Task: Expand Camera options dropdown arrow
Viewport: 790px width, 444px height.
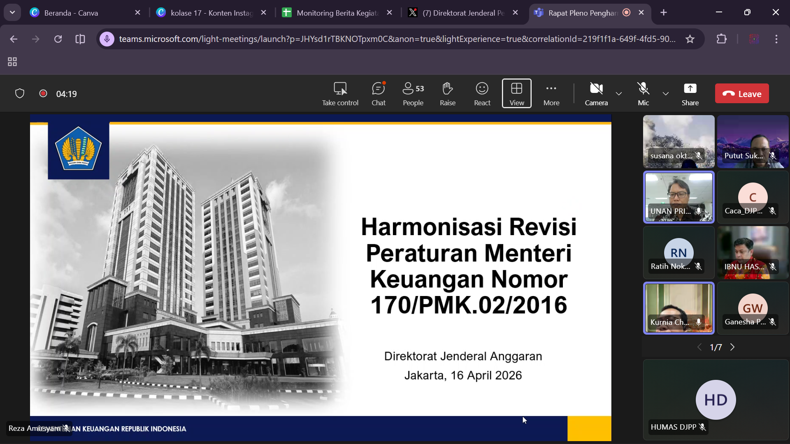Action: click(x=618, y=94)
